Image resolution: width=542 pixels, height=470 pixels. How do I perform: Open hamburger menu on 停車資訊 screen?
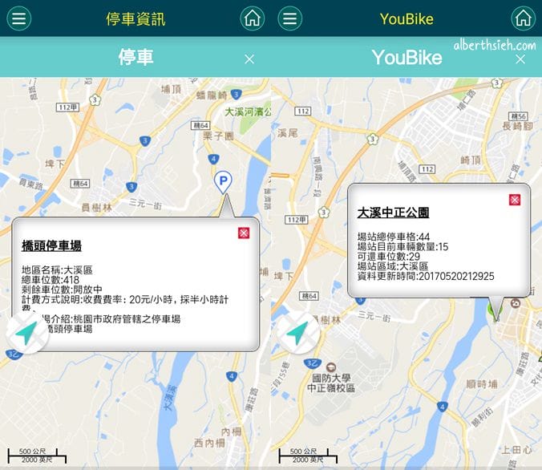[x=18, y=18]
